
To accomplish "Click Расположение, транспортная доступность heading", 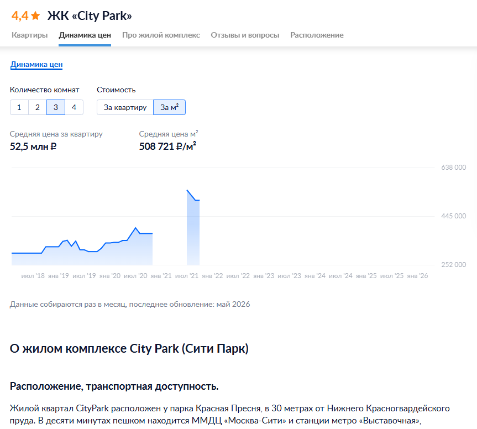I will point(114,386).
